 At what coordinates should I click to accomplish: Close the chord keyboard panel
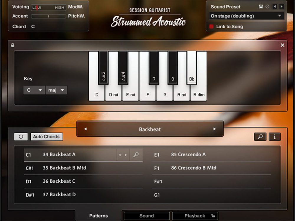tap(282, 45)
